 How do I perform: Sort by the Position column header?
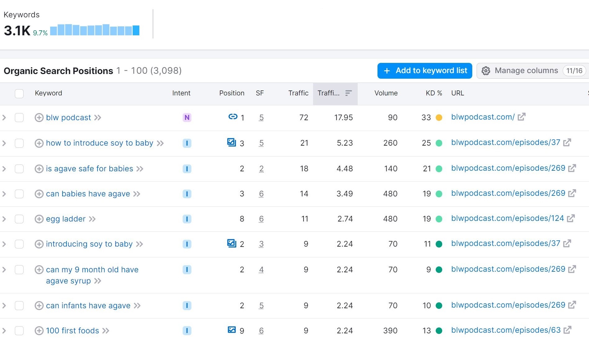coord(231,93)
